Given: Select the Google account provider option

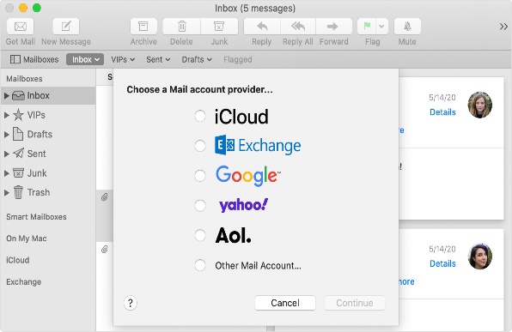Looking at the screenshot, I should (x=200, y=176).
